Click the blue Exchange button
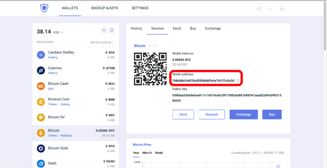 pyautogui.click(x=244, y=115)
